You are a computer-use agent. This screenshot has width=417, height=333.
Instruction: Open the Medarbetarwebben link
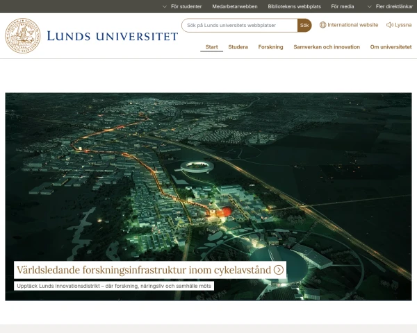coord(235,7)
